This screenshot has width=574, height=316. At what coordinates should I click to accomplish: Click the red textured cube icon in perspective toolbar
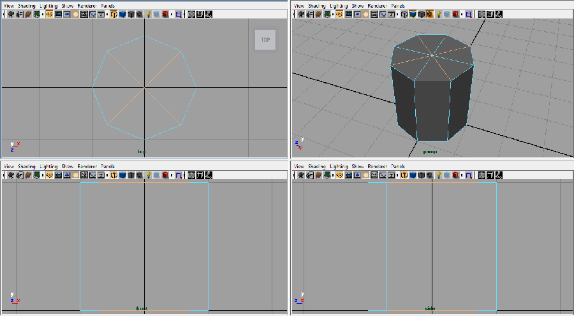pos(456,14)
